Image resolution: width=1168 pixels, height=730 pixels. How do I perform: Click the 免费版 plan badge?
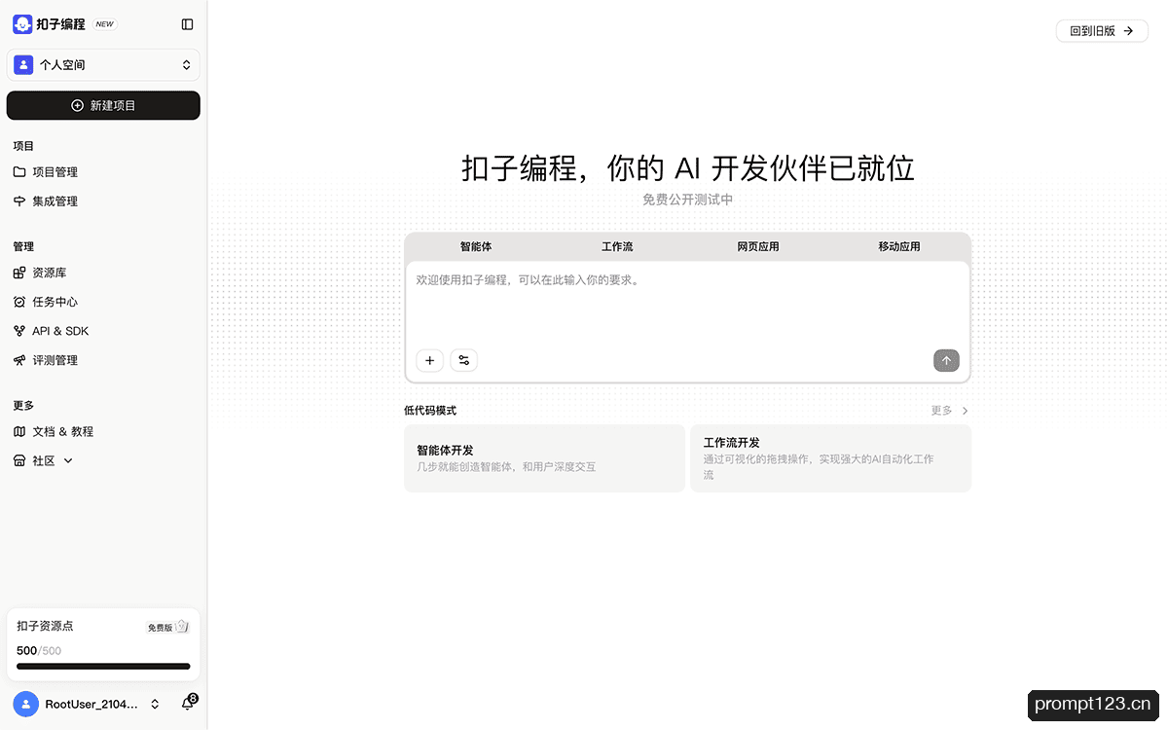point(167,627)
